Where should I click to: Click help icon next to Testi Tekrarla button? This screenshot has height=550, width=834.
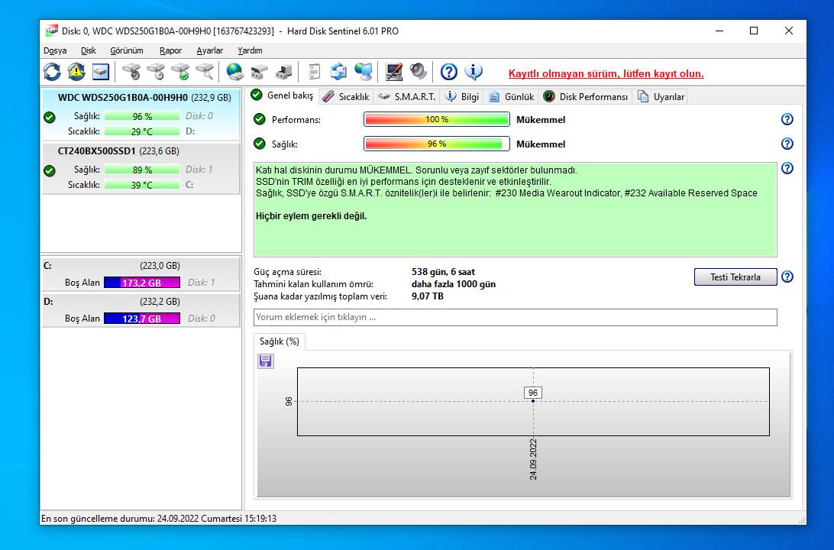tap(787, 277)
